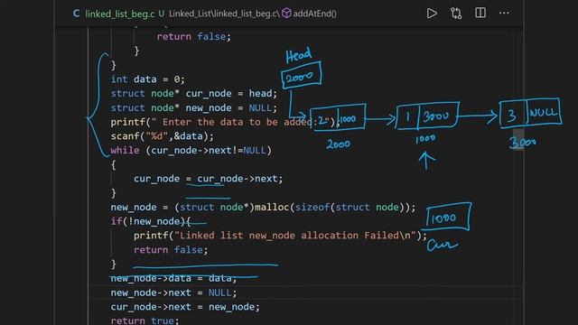Open the source control changes icon
Viewport: 578px width, 325px height.
456,14
